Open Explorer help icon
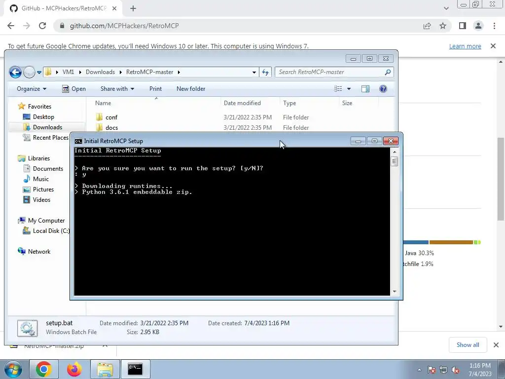 tap(383, 89)
